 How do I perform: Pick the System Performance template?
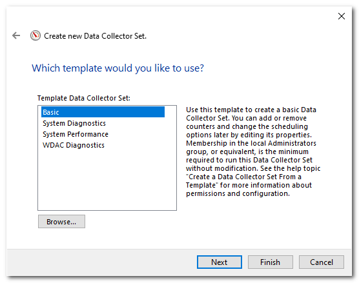click(x=76, y=134)
